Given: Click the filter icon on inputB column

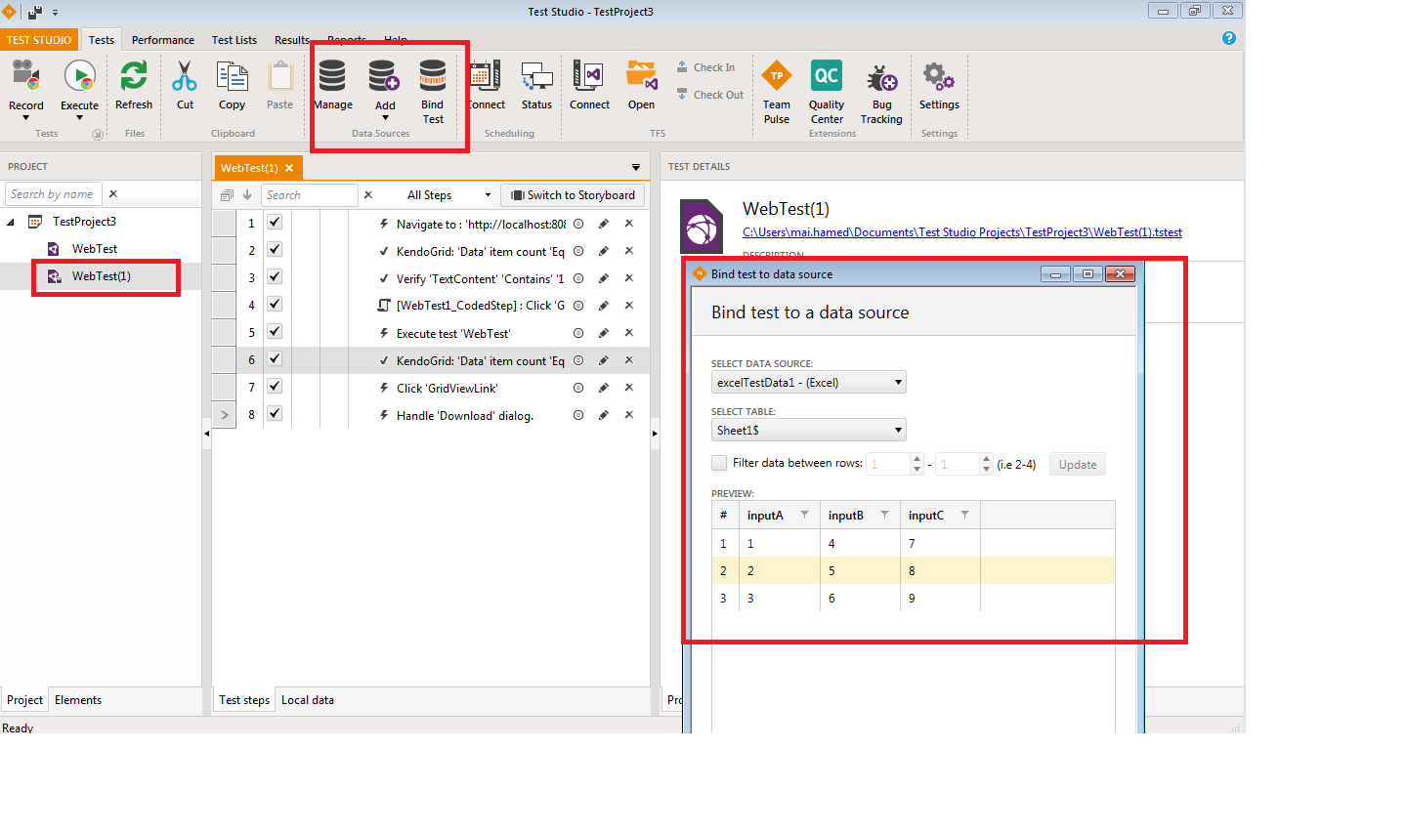Looking at the screenshot, I should point(884,515).
